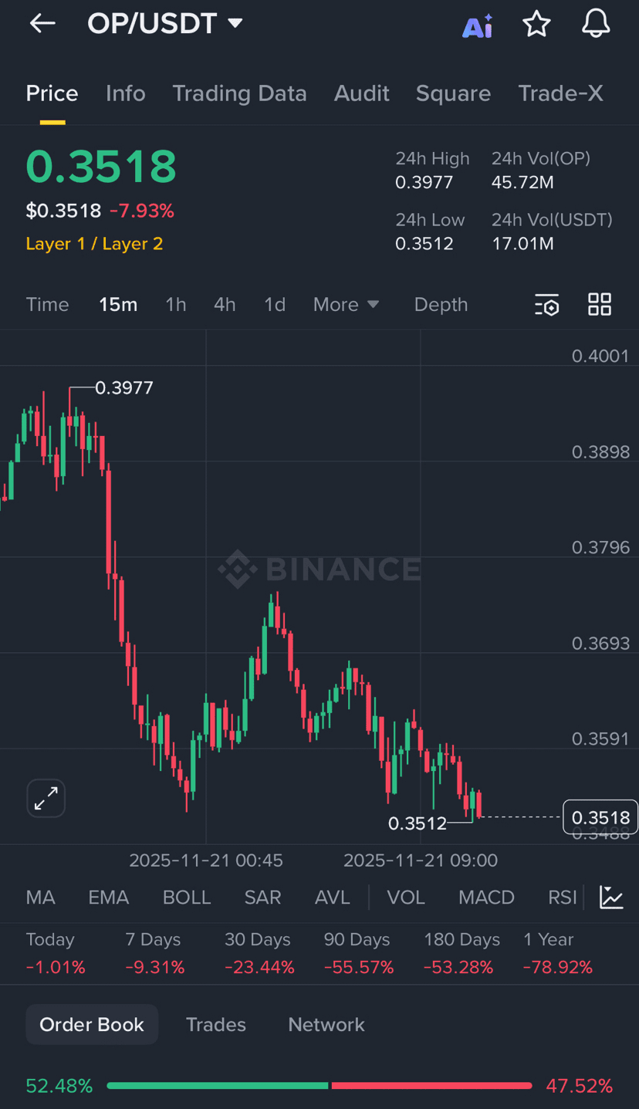Open chart settings icon
The image size is (639, 1109).
[547, 305]
